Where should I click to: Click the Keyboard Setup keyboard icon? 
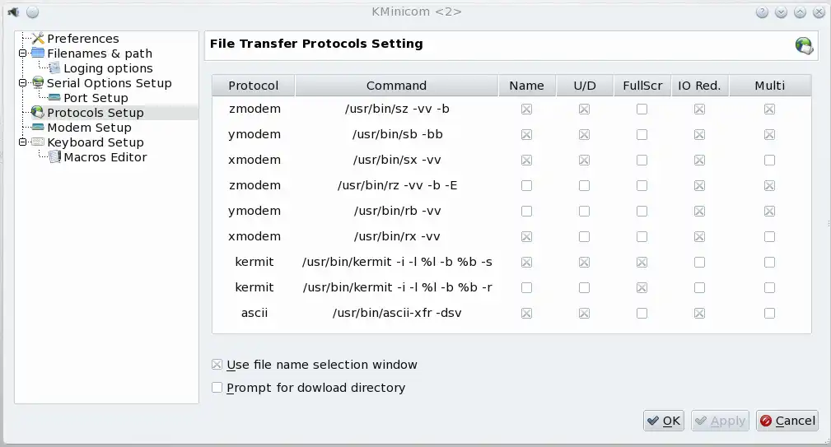[38, 142]
